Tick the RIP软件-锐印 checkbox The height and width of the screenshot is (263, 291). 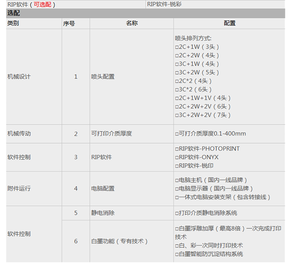coord(177,166)
